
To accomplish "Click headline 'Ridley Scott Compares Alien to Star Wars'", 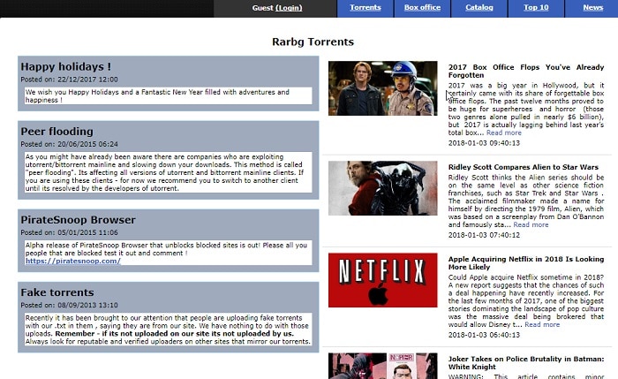I will pos(523,167).
